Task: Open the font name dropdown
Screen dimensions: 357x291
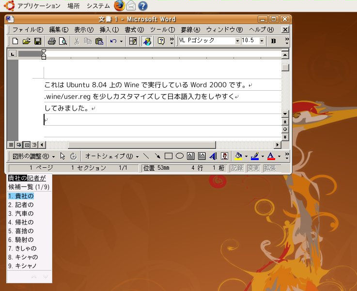Action: (237, 41)
